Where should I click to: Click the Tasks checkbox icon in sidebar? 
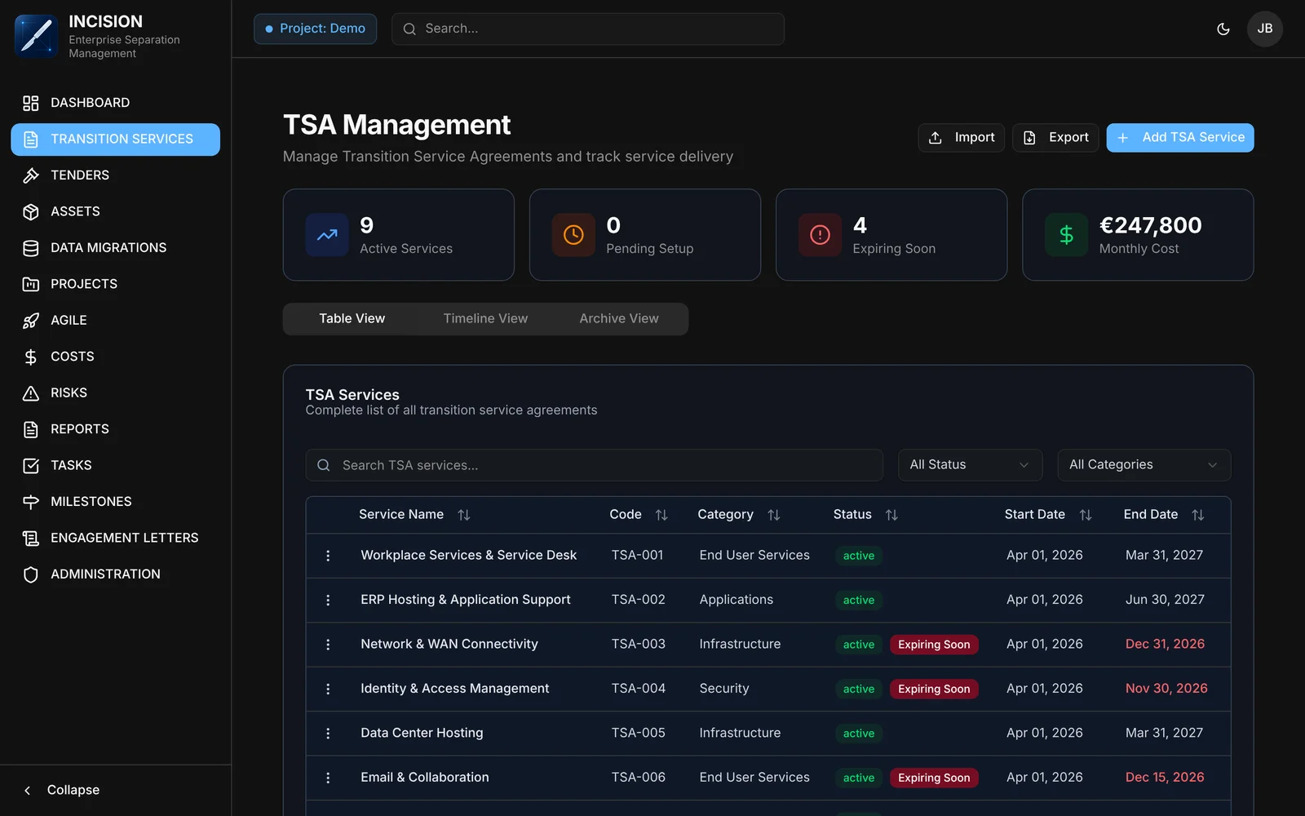point(31,466)
